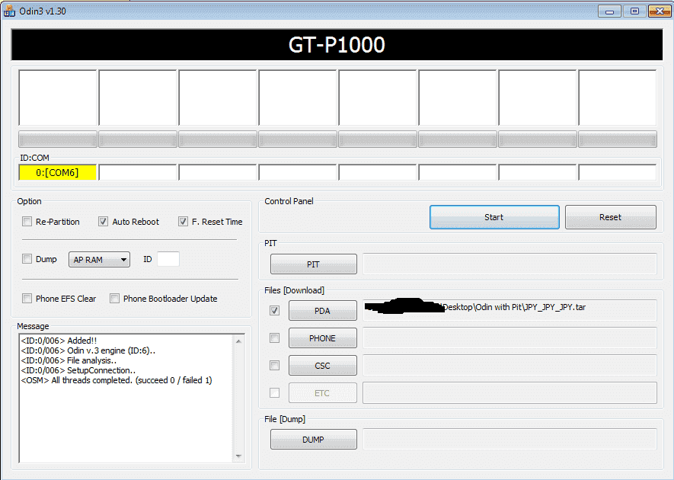Click the GT-P1000 model banner
This screenshot has height=480, width=674.
pos(337,45)
